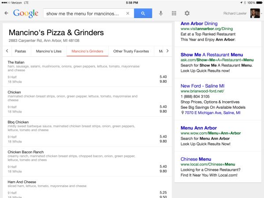This screenshot has height=198, width=264.
Task: Click the www.local.com/Chinese+Menu URL
Action: pyautogui.click(x=208, y=164)
